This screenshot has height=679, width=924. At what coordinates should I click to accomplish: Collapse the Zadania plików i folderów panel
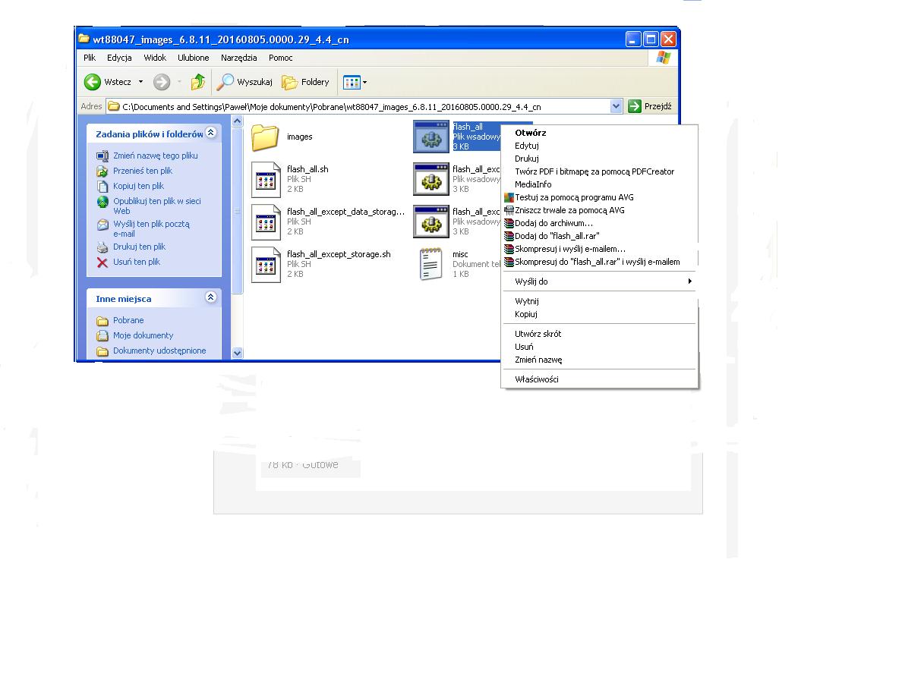(211, 134)
